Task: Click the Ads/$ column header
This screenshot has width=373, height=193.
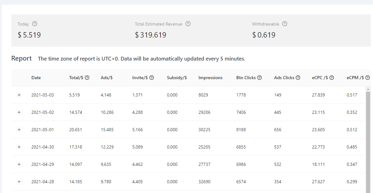Action: 107,78
